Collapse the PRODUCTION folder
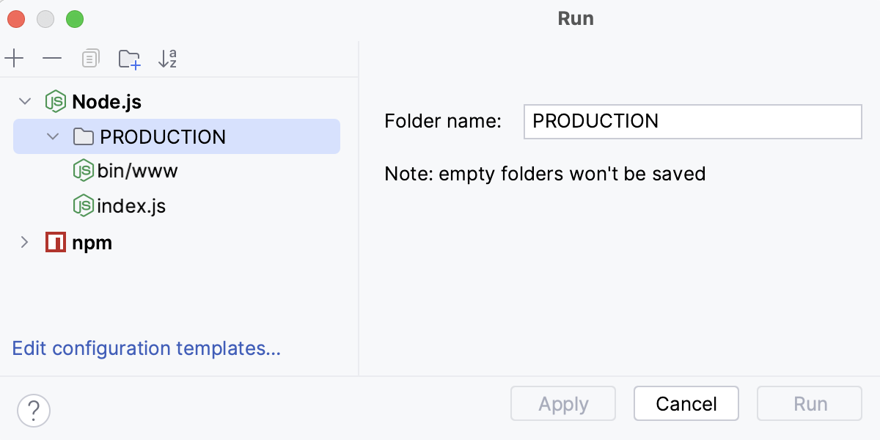The width and height of the screenshot is (880, 440). coord(51,136)
